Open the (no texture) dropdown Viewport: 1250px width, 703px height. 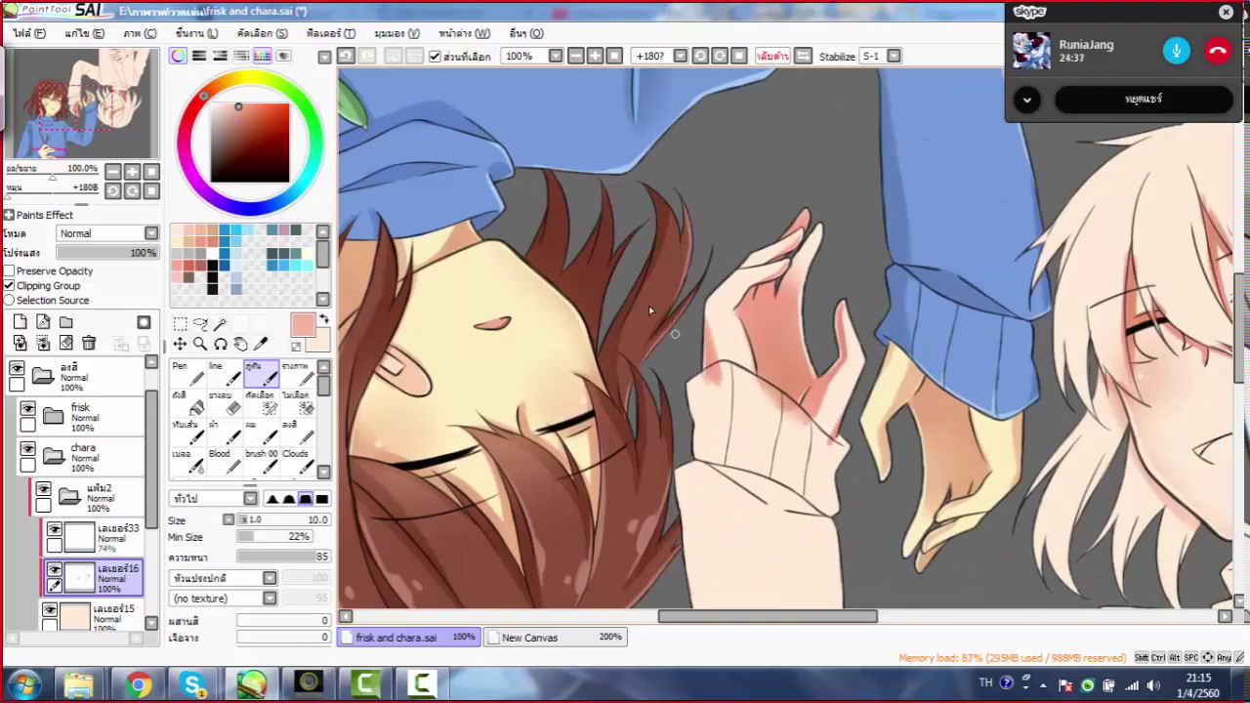click(x=224, y=598)
